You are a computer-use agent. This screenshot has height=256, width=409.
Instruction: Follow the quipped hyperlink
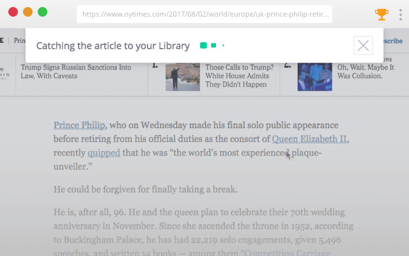pyautogui.click(x=104, y=152)
